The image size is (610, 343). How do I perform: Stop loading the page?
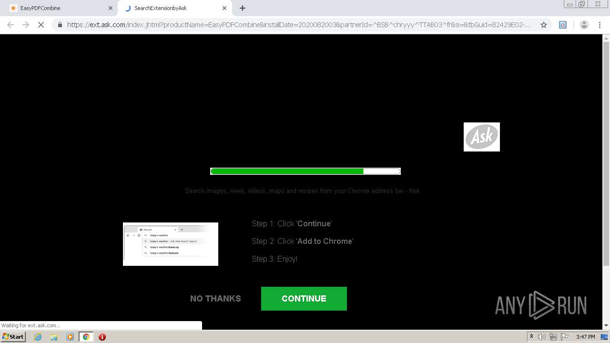point(41,25)
